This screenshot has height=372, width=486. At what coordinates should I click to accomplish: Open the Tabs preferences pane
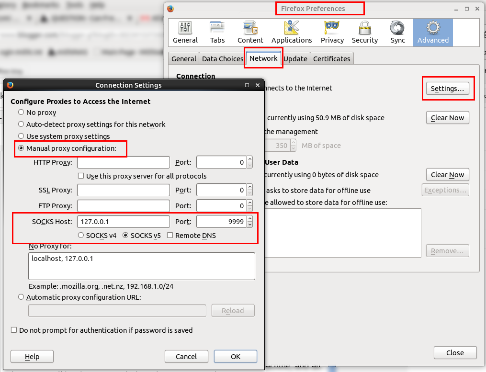click(x=217, y=32)
